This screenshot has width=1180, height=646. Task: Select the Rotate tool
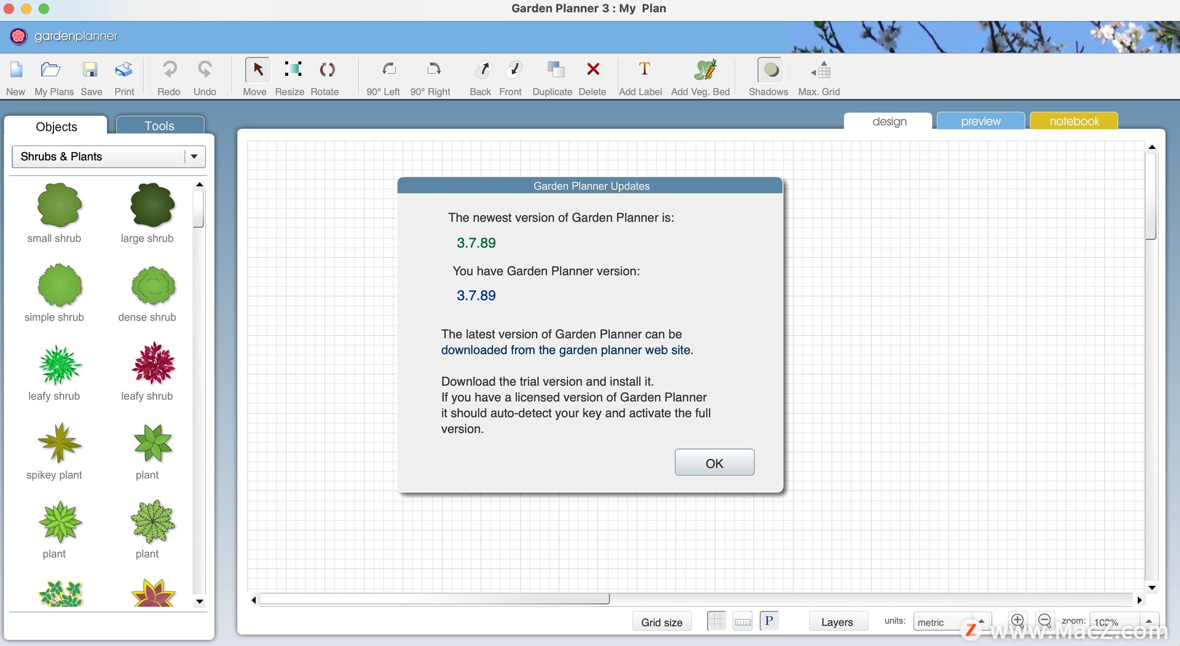tap(327, 69)
